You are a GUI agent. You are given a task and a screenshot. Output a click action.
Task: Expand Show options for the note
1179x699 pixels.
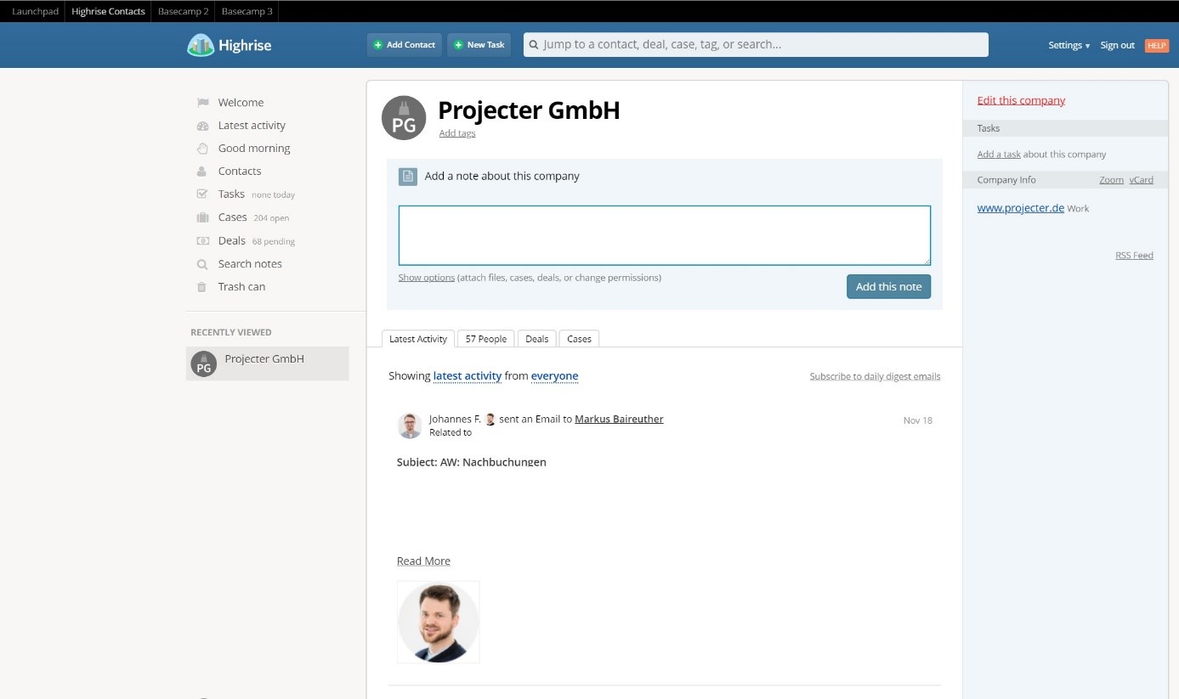click(427, 278)
